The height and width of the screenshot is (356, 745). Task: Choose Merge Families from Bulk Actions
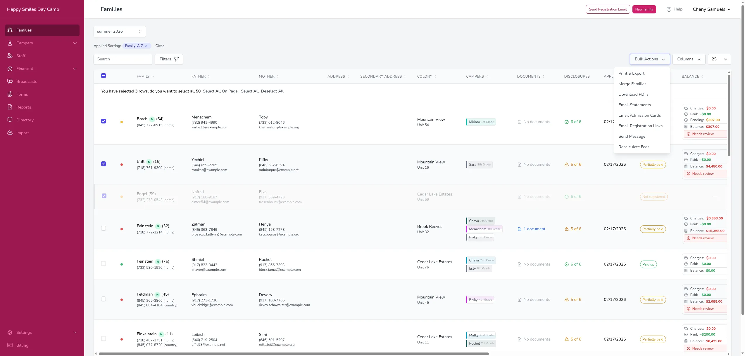coord(642,84)
